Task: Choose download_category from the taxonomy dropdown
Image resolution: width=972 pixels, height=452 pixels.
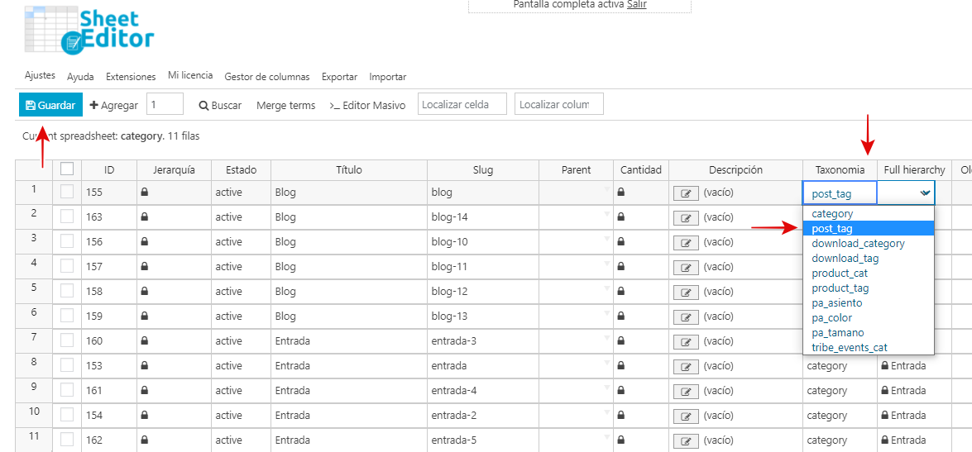Action: pos(858,244)
